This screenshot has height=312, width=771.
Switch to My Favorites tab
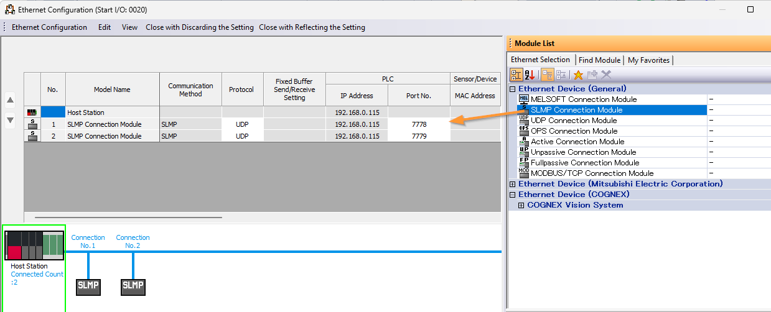(649, 60)
